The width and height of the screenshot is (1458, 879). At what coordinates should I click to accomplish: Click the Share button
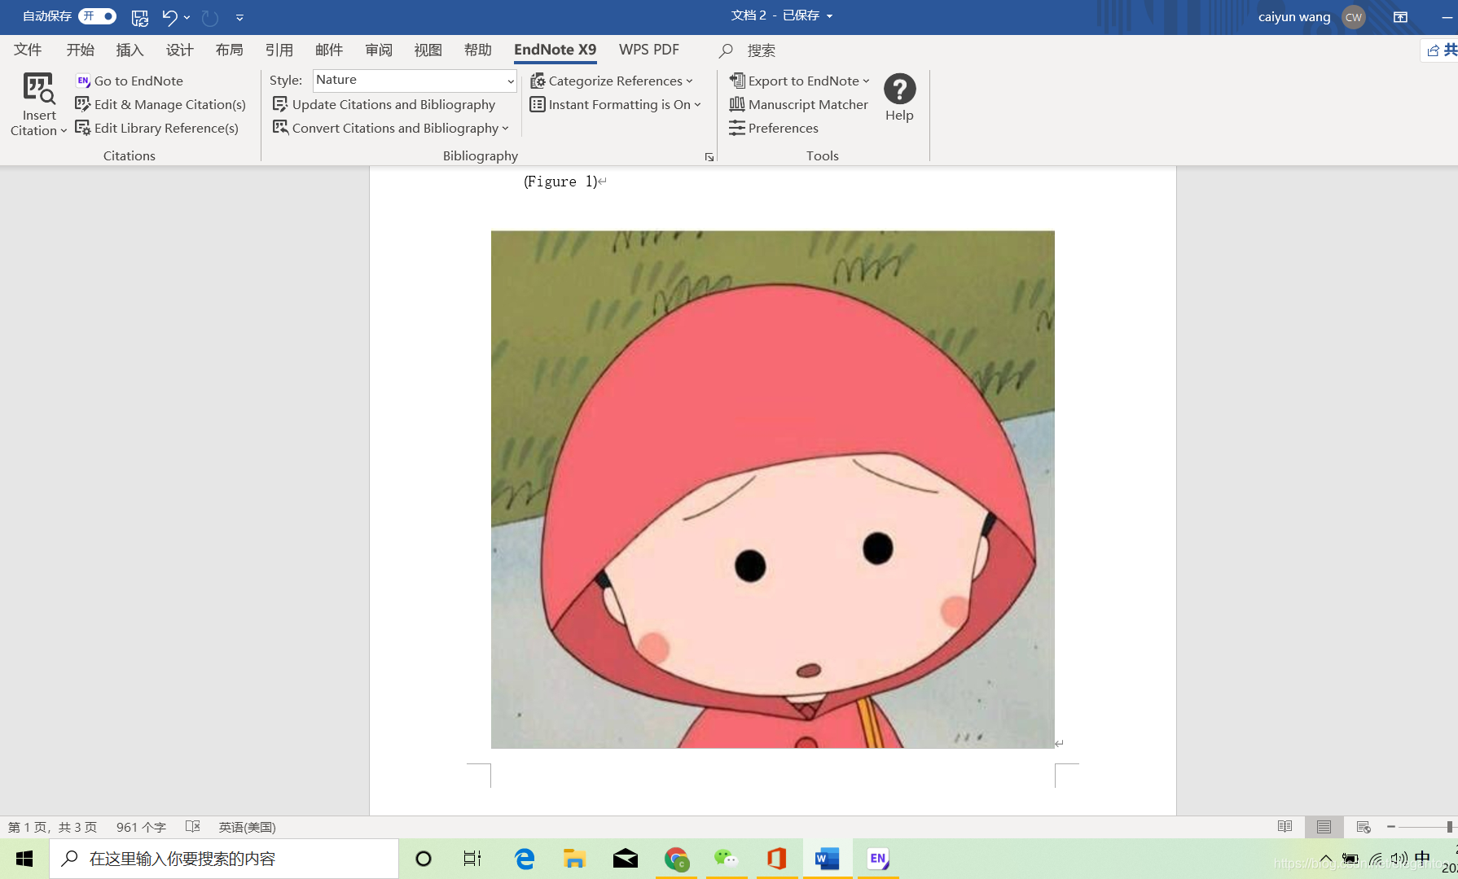[1440, 50]
